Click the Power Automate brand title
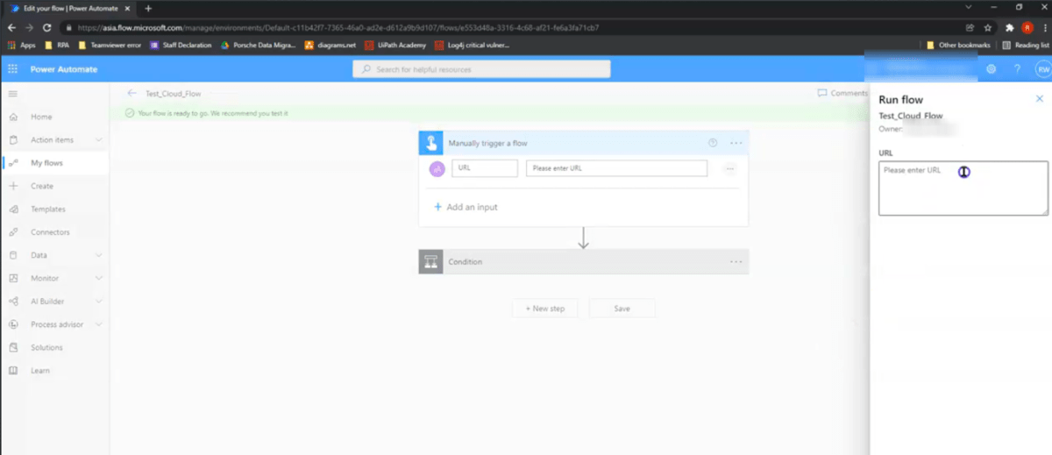Screen dimensions: 1052x455 [x=64, y=69]
